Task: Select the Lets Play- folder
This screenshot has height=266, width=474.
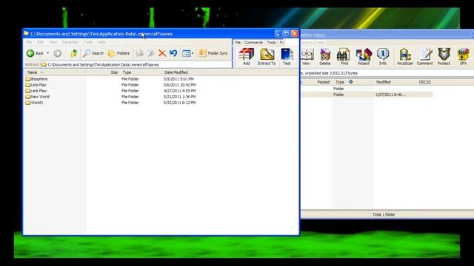Action: click(x=36, y=91)
